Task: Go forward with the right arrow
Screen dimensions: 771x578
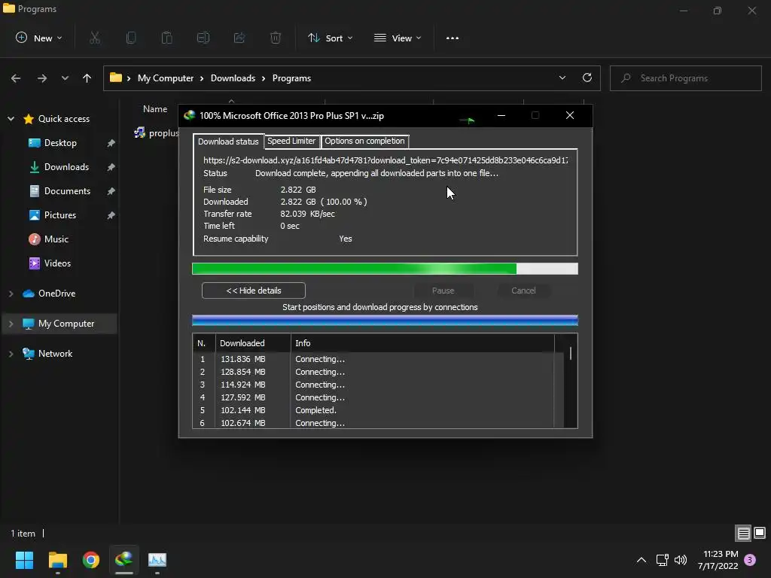Action: (x=42, y=78)
